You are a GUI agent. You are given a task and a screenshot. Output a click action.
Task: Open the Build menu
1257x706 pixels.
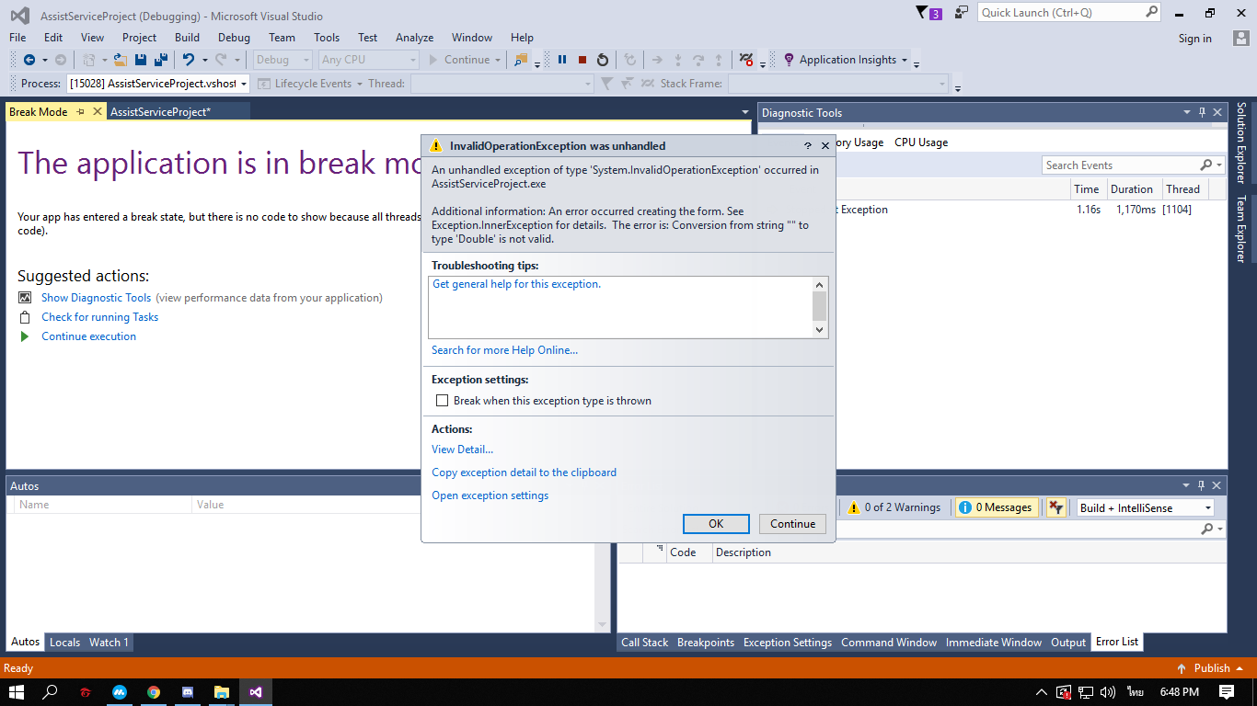tap(187, 38)
